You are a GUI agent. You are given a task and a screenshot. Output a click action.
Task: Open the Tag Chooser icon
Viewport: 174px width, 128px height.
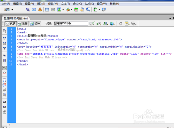click(x=104, y=9)
